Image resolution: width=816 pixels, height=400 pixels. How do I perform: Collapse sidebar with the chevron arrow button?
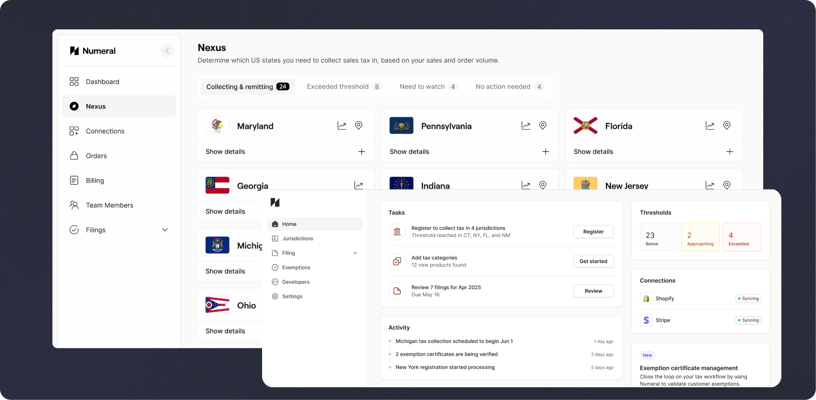point(167,51)
